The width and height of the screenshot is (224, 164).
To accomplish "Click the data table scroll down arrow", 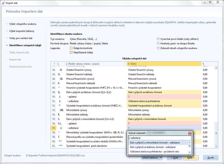I will [216, 146].
